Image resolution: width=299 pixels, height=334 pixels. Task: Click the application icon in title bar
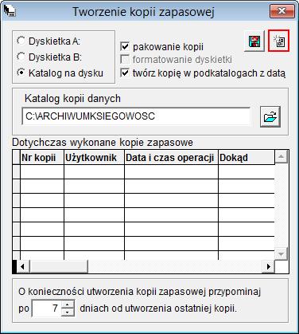pyautogui.click(x=10, y=11)
